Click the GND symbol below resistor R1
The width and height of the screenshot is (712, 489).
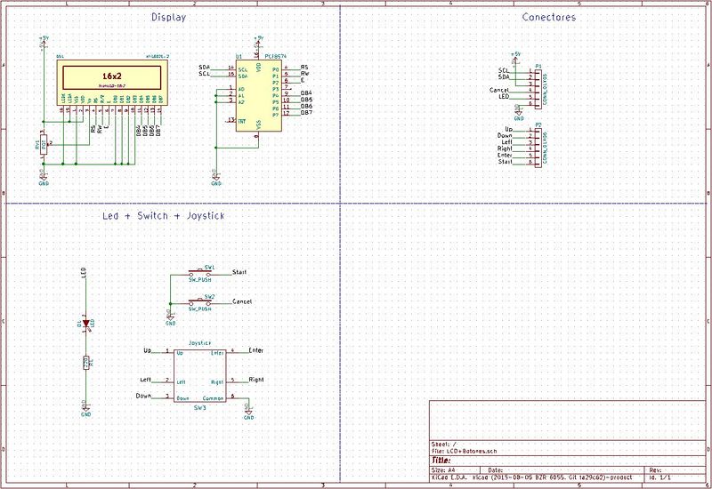(85, 409)
